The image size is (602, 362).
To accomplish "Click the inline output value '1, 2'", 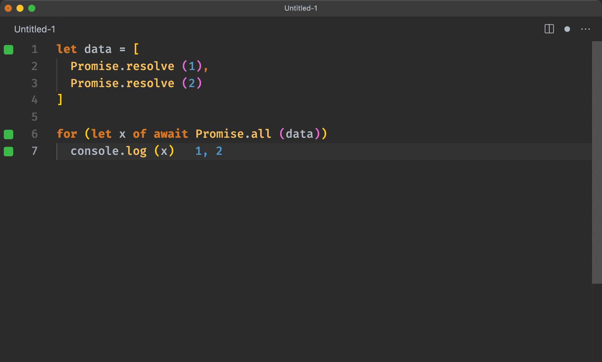I will point(209,151).
